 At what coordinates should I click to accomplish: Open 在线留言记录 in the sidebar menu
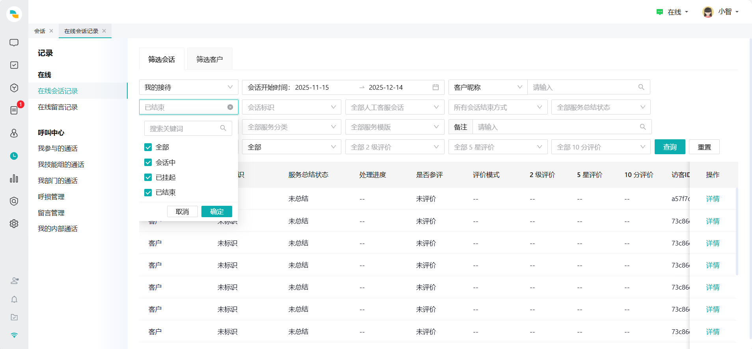coord(58,107)
